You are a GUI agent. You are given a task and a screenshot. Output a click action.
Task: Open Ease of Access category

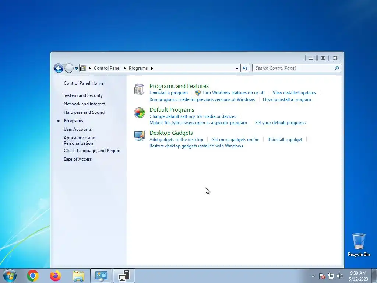pyautogui.click(x=78, y=159)
